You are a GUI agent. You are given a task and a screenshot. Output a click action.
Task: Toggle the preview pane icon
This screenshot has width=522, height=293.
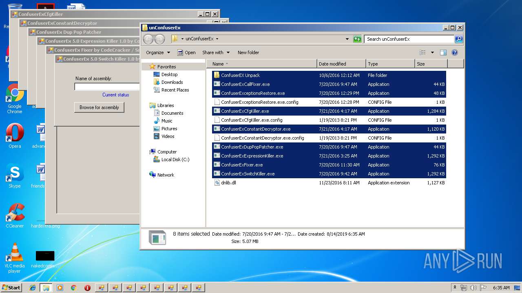pyautogui.click(x=443, y=52)
